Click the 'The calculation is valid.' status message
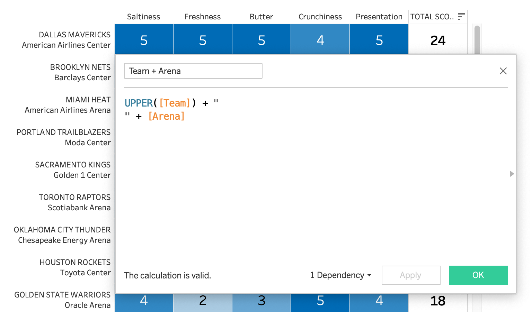532x312 pixels. point(168,275)
